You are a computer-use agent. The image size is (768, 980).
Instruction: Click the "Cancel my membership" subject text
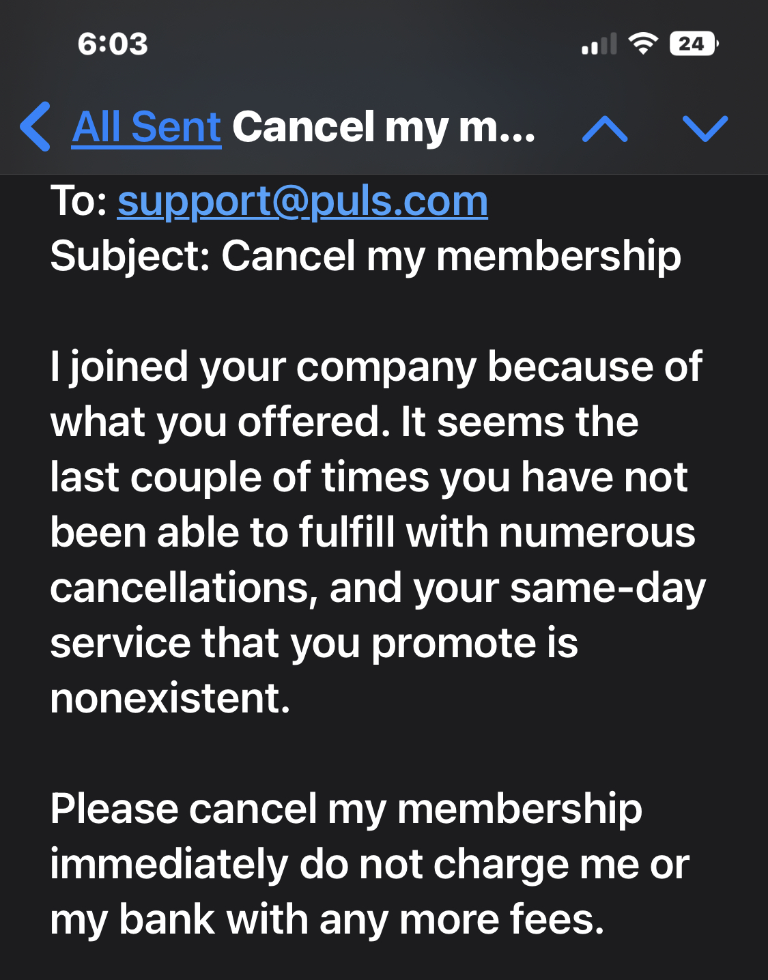(x=451, y=257)
